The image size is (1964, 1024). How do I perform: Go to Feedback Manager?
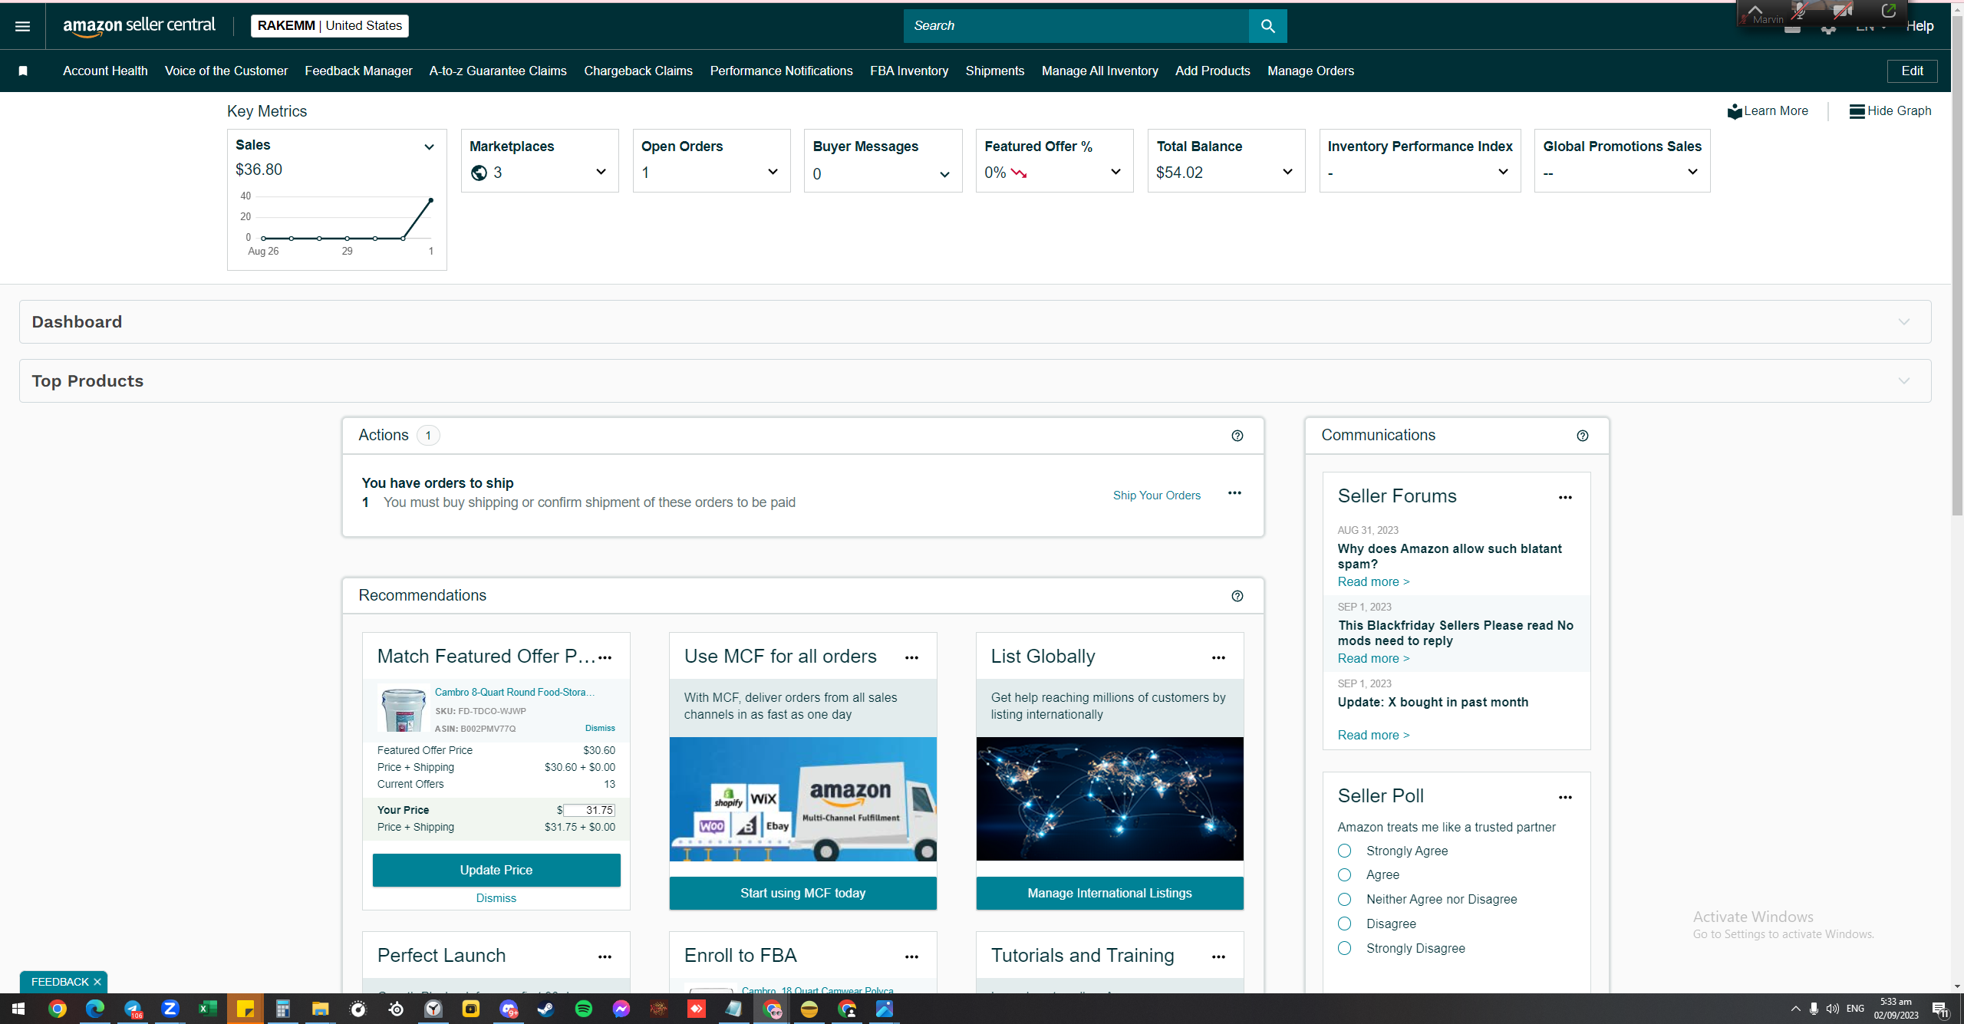358,71
